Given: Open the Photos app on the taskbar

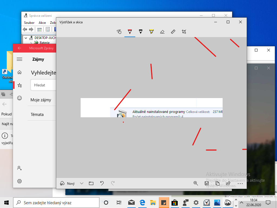Looking at the screenshot, I should (x=217, y=203).
